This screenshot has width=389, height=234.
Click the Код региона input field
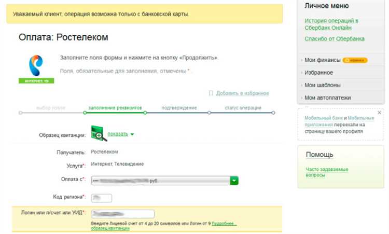(102, 198)
